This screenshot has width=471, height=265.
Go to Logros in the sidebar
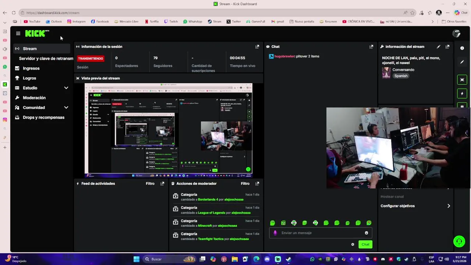29,78
